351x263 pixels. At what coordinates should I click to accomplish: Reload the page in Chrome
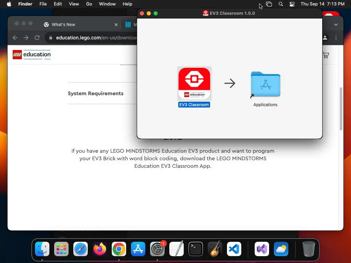pos(37,38)
